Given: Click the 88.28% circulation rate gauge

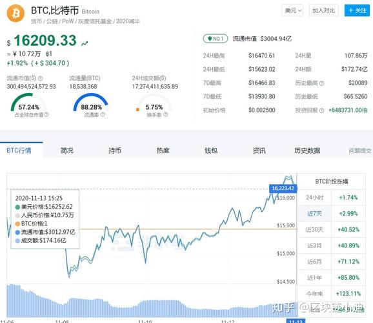Looking at the screenshot, I should click(91, 103).
